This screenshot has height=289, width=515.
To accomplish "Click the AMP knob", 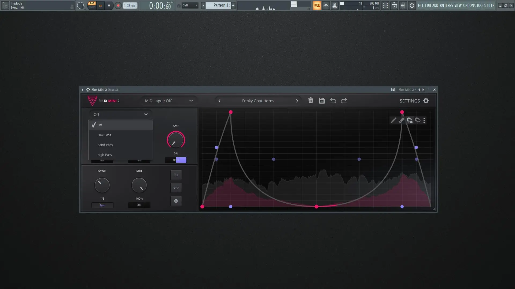I will (176, 140).
